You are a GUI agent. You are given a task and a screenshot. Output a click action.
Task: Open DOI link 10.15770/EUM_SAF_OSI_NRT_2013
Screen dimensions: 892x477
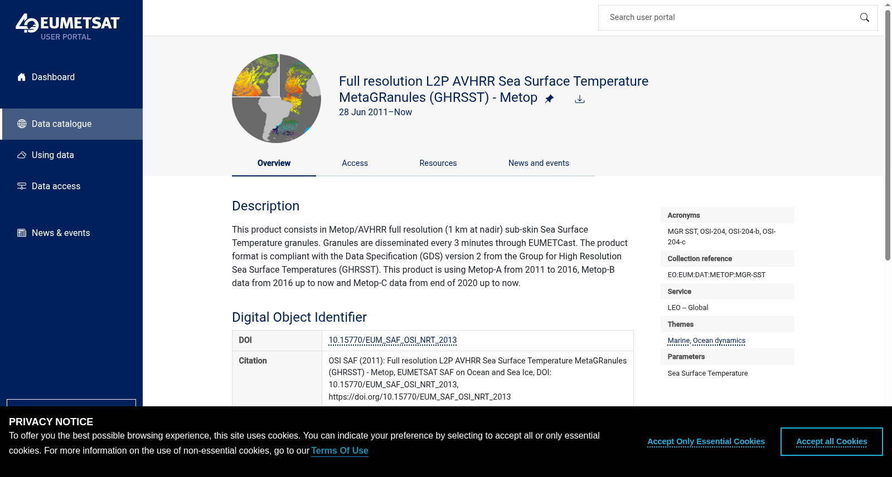(x=392, y=340)
